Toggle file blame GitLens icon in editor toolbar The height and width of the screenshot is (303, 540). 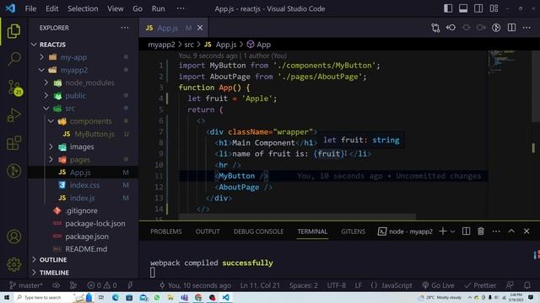click(496, 28)
